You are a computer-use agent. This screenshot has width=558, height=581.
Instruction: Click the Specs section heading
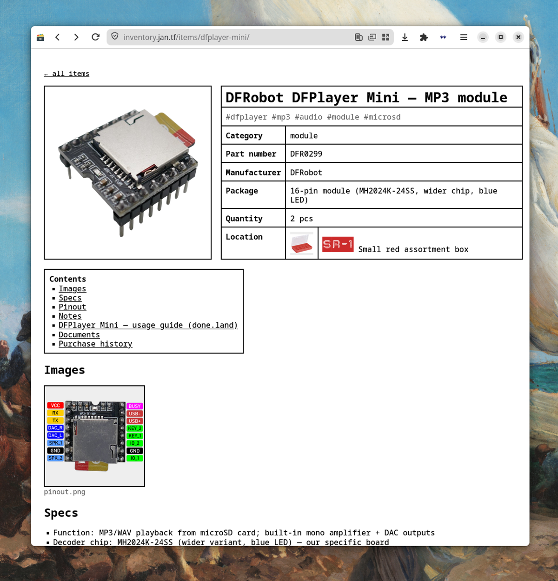(61, 513)
